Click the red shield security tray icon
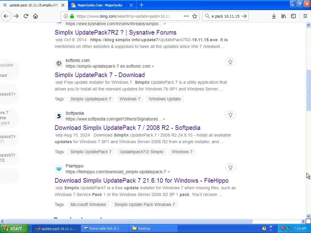311x233 pixels. click(x=283, y=229)
